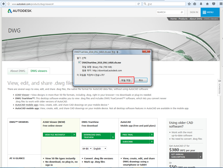Image resolution: width=223 pixels, height=168 pixels.
Task: Click the 파일 저장 save file button
Action: click(x=126, y=80)
